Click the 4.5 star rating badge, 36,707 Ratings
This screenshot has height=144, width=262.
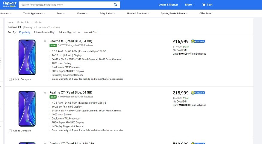tap(53, 45)
